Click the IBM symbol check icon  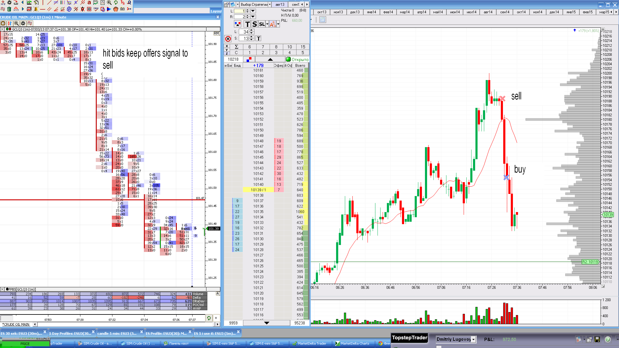tap(96, 9)
